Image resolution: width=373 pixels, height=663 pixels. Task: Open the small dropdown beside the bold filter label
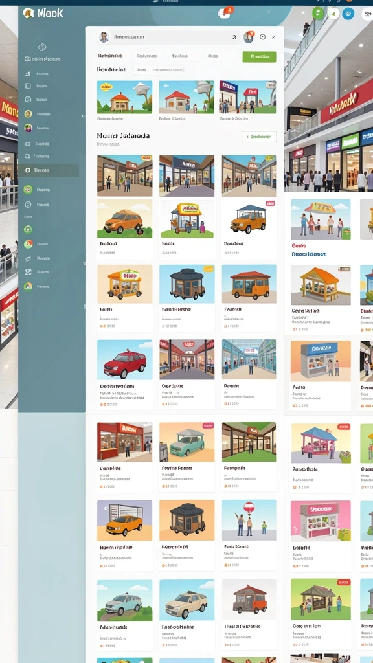point(142,70)
